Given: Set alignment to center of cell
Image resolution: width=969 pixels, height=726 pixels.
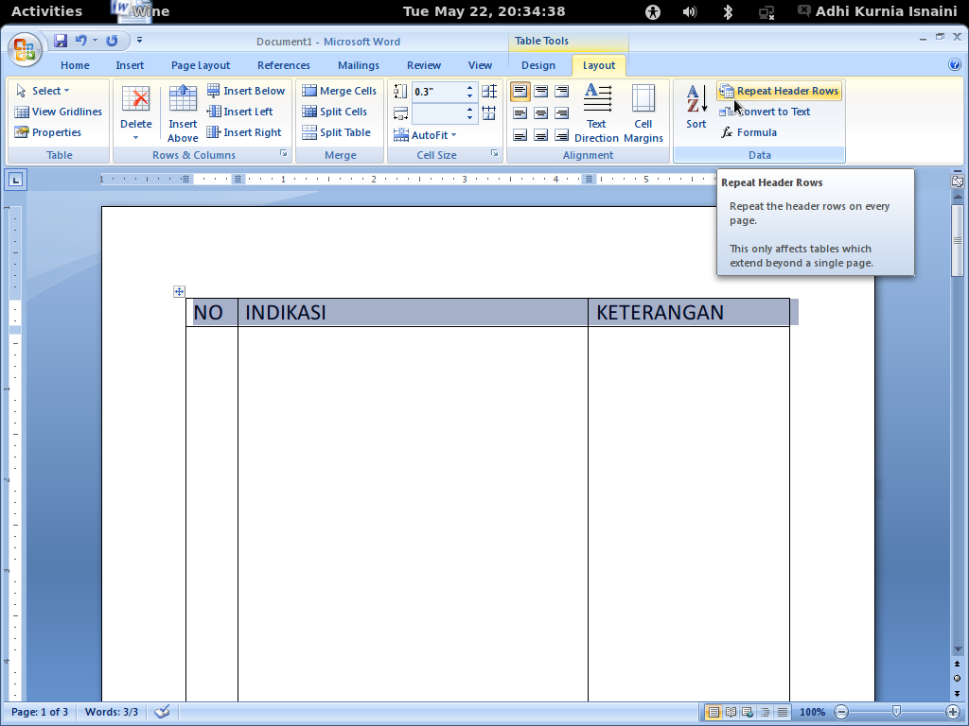Looking at the screenshot, I should pos(540,113).
